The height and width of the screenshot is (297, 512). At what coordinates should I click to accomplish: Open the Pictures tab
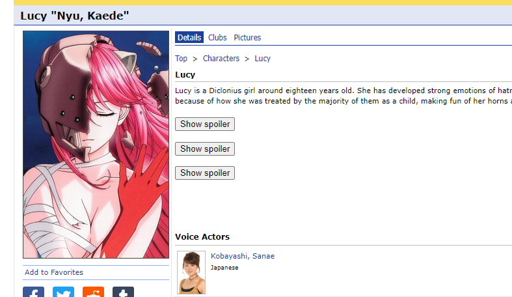click(247, 38)
